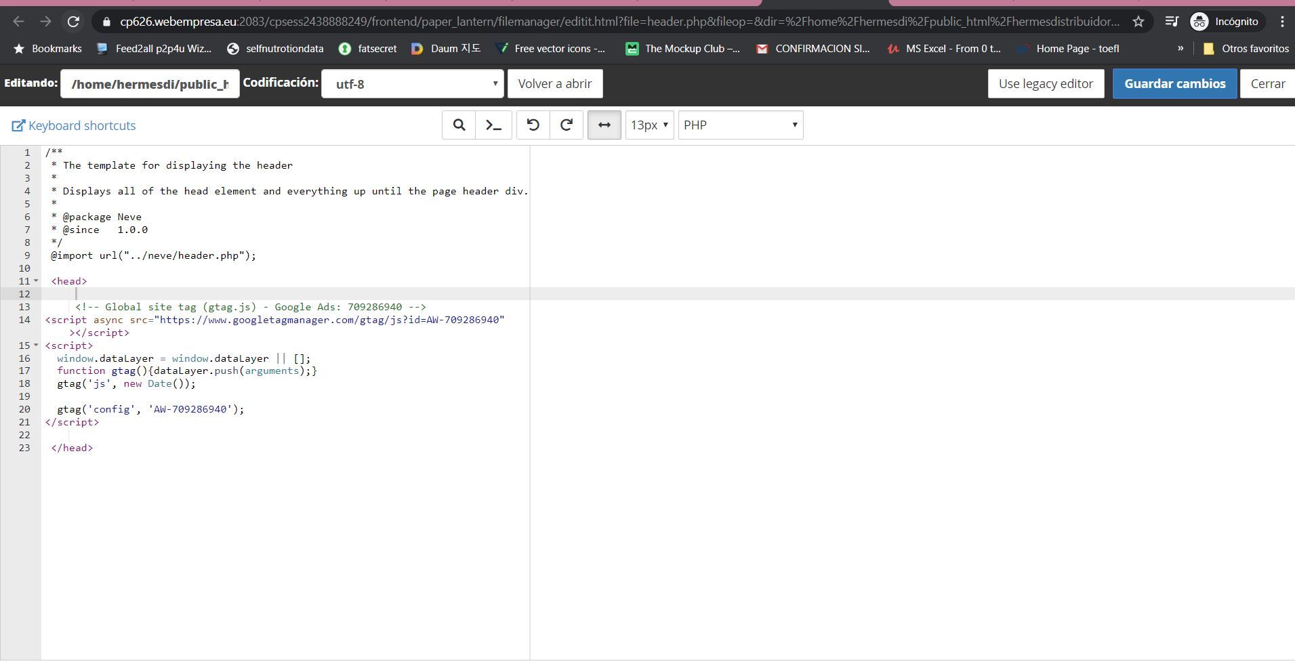Open the search tool in editor toolbar
Image resolution: width=1295 pixels, height=672 pixels.
(459, 125)
